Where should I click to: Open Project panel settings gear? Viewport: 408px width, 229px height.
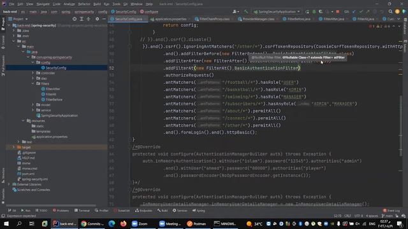(97, 19)
